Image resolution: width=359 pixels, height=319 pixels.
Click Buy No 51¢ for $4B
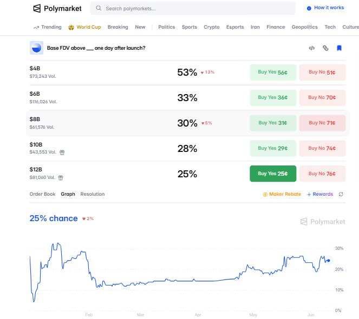(322, 72)
